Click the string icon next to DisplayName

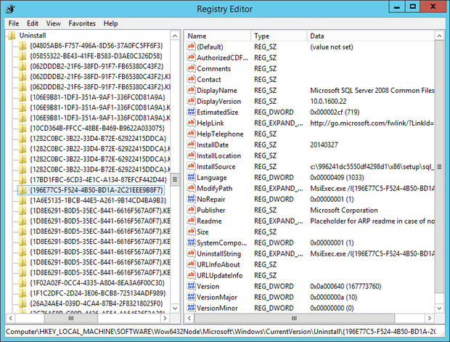(191, 90)
